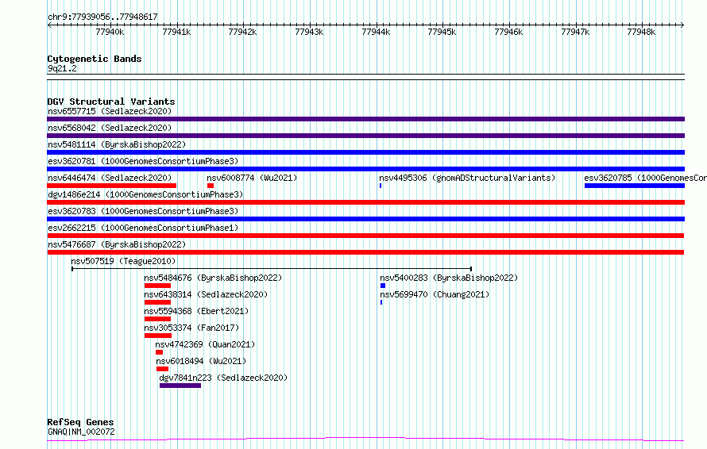Open the nsv6568042 (Sedlazeck2020) variant label
This screenshot has width=707, height=449.
tap(110, 128)
